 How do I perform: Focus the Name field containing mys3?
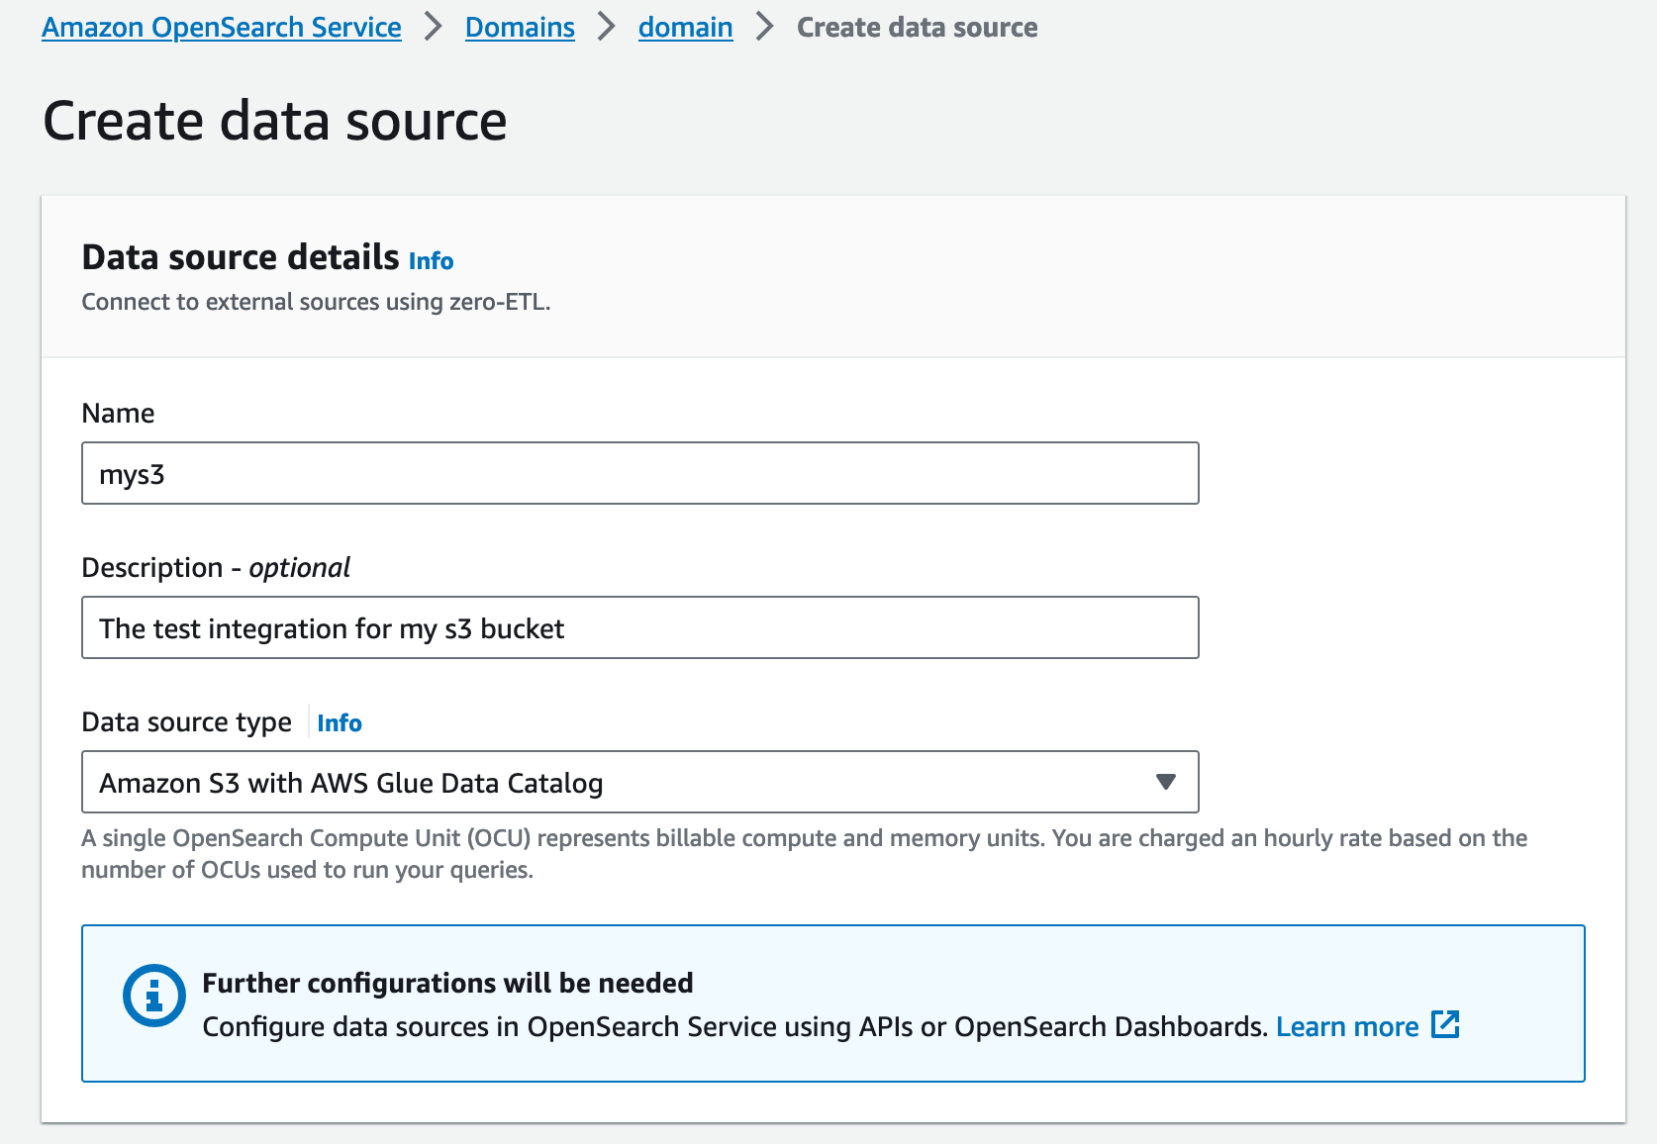639,473
